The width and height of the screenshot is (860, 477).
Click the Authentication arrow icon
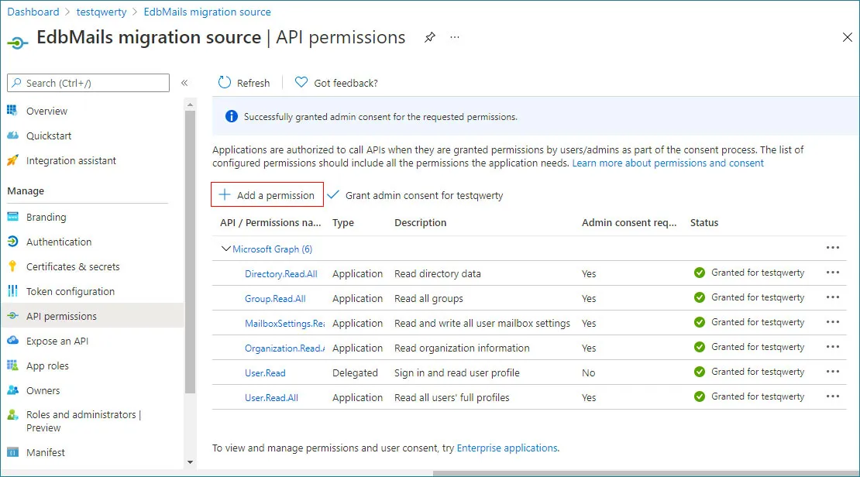pyautogui.click(x=12, y=242)
